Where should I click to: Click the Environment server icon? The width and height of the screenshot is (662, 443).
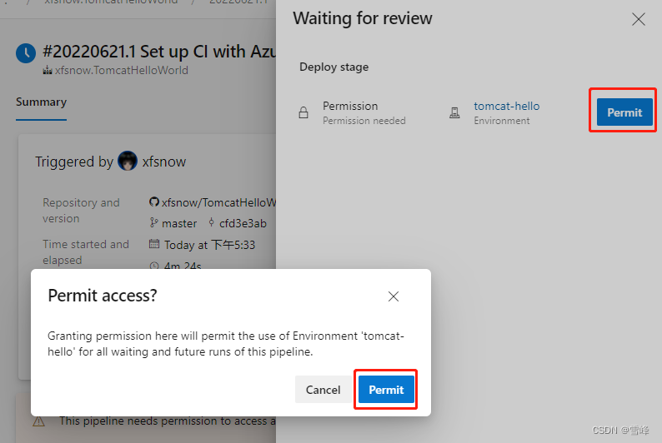pyautogui.click(x=454, y=112)
